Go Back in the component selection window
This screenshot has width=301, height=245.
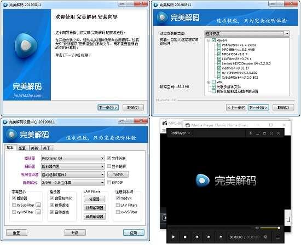(x=236, y=107)
